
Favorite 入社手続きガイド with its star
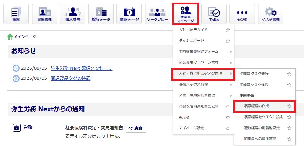tap(228, 30)
